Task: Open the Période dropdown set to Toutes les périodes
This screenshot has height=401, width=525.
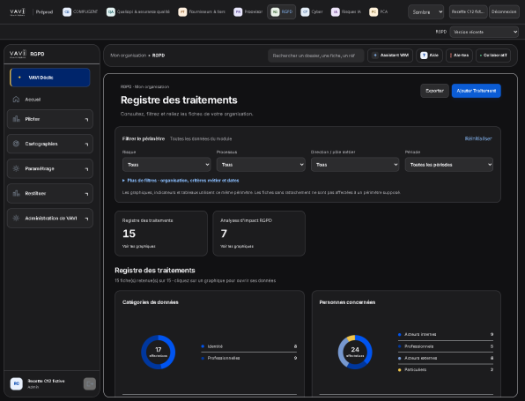Action: [449, 165]
